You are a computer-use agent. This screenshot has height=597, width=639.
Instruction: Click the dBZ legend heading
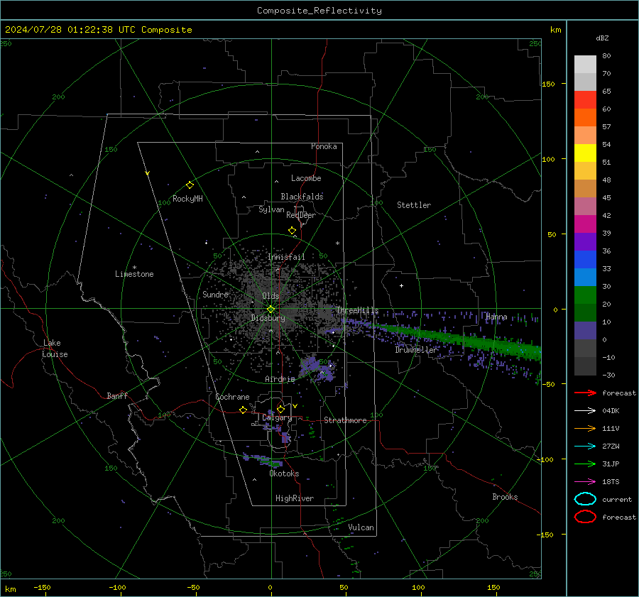pyautogui.click(x=602, y=38)
